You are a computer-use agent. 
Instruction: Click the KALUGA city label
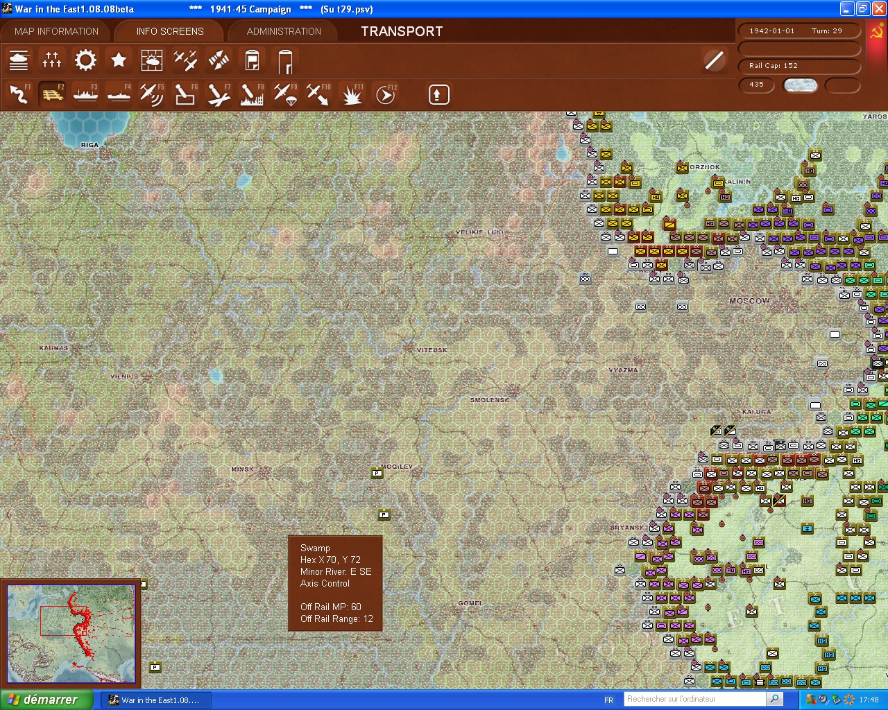(x=756, y=412)
